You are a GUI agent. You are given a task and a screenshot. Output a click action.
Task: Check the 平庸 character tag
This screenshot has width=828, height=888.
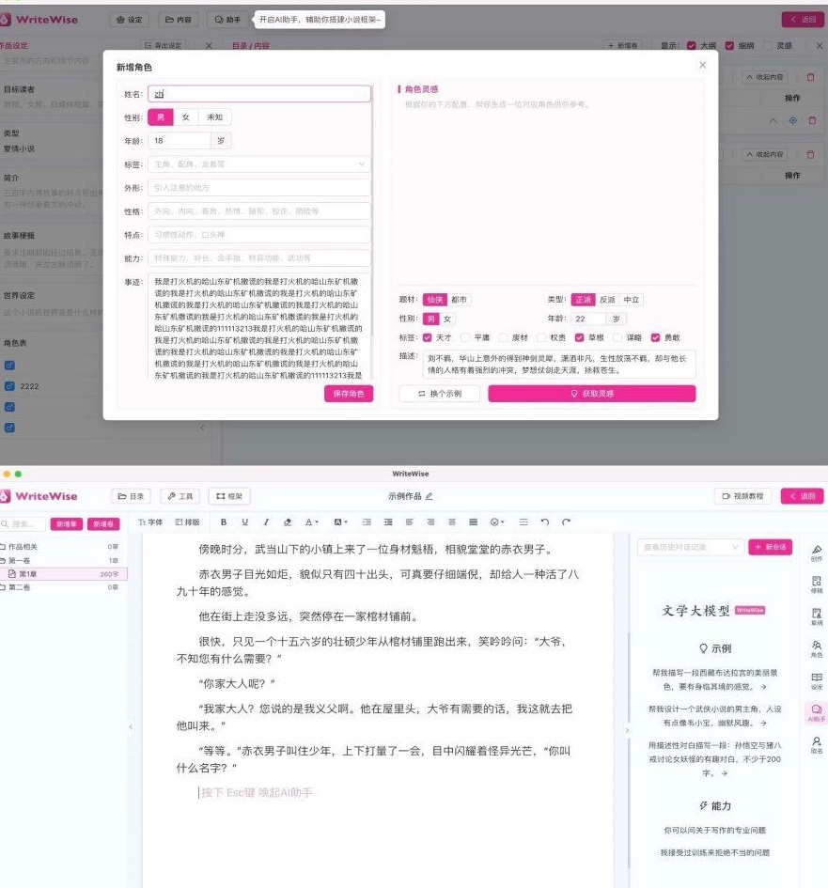point(464,337)
